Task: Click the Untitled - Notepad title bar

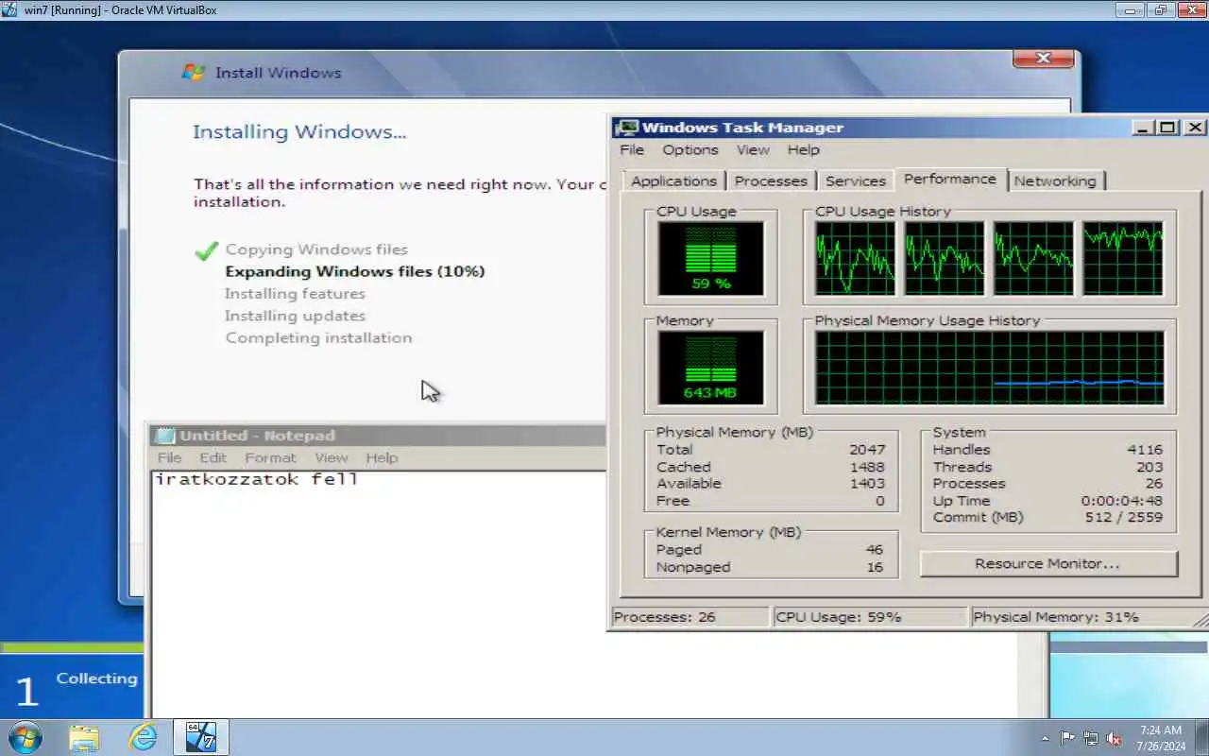Action: [378, 436]
